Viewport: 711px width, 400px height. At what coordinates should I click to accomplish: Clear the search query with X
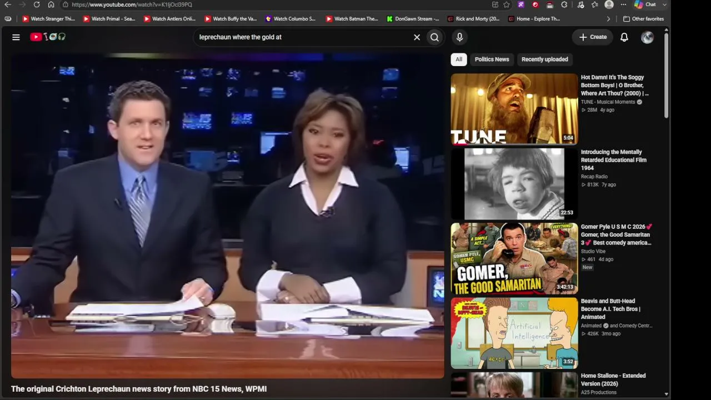point(417,37)
